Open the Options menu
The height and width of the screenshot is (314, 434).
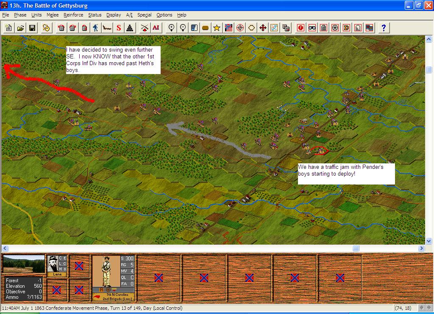(x=164, y=15)
